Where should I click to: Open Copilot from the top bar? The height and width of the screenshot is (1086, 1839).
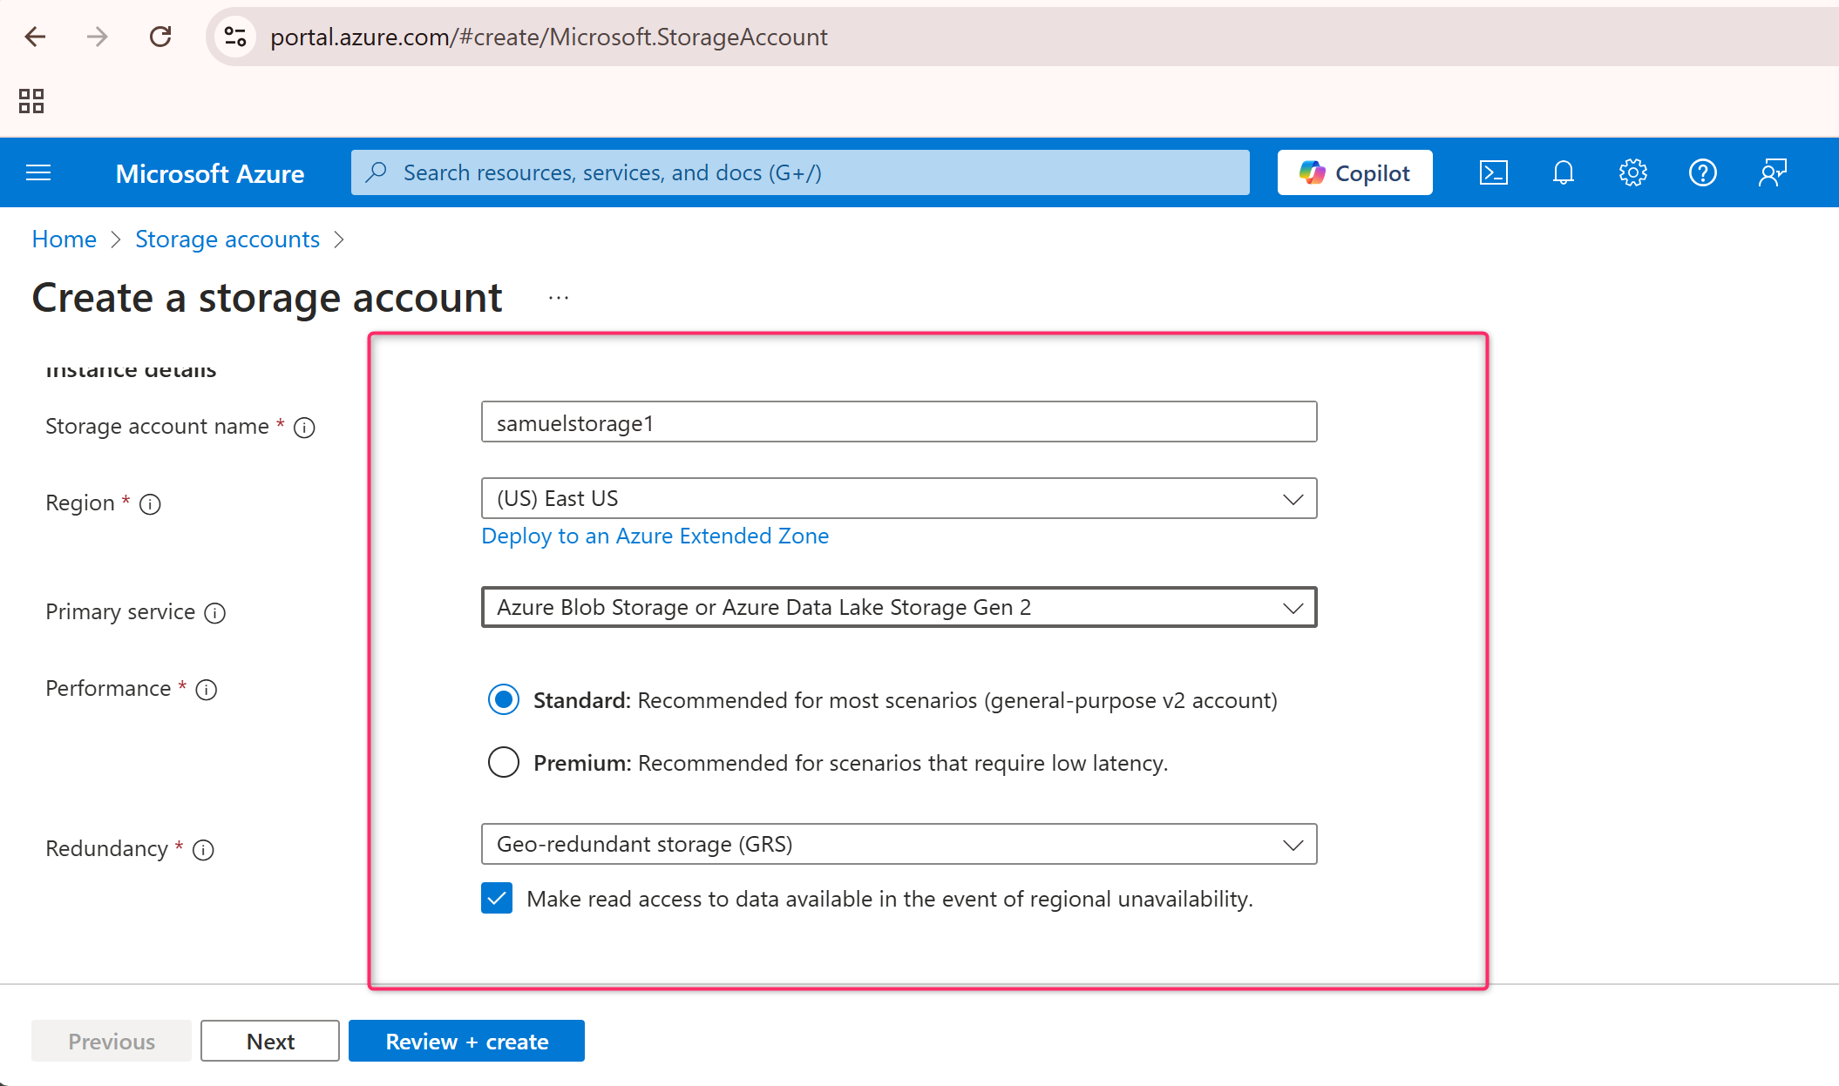(x=1354, y=172)
